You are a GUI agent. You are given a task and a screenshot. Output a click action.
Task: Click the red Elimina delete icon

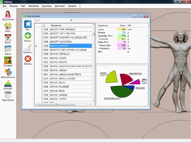pos(28,59)
